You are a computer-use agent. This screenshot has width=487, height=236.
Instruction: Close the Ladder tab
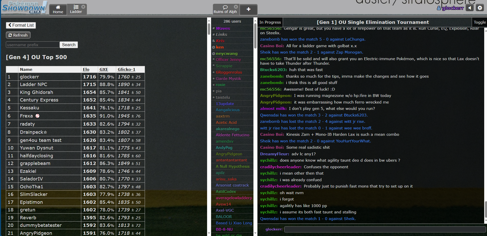pos(83,7)
